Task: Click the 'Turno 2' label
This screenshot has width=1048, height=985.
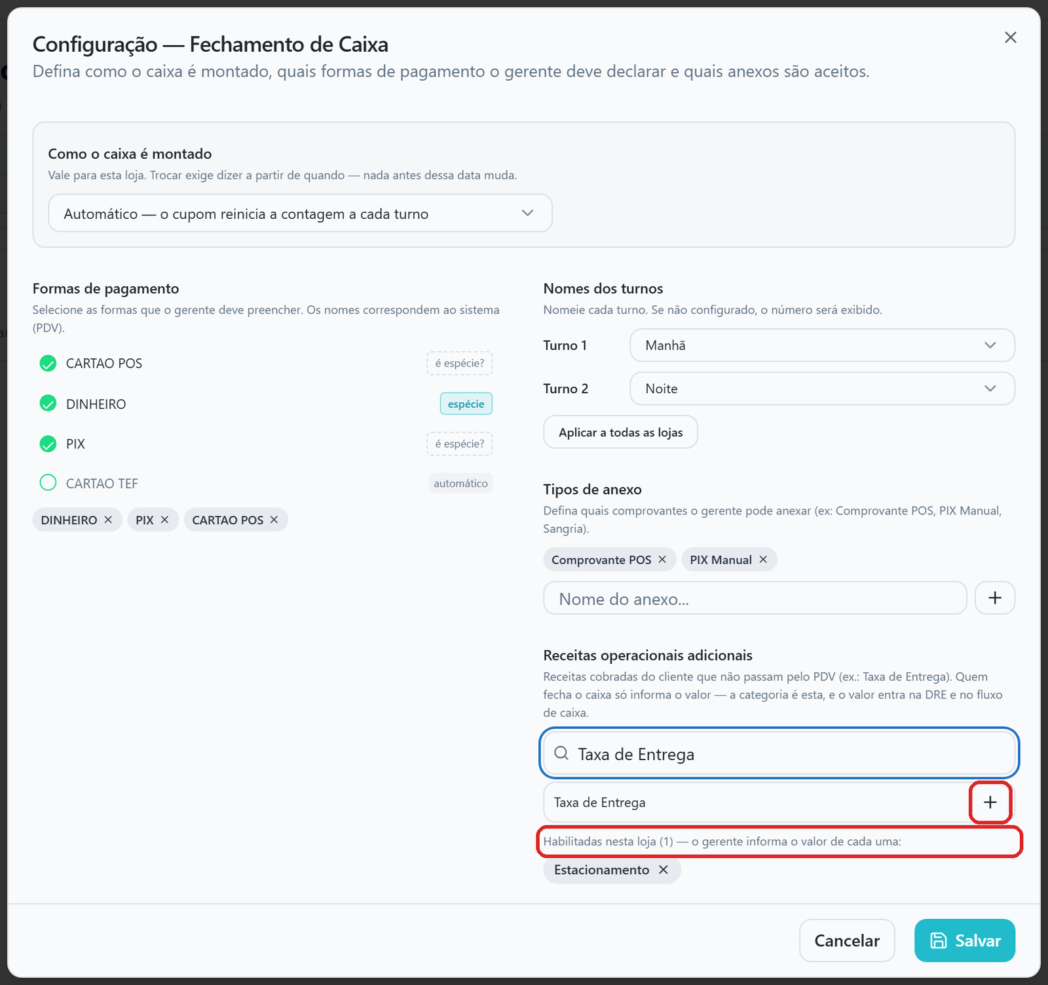Action: [566, 389]
